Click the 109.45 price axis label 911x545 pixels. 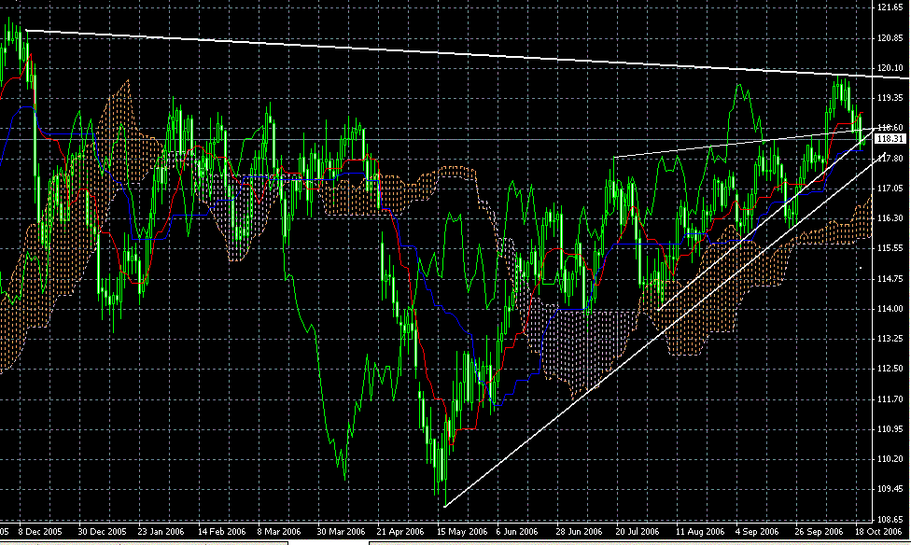point(890,489)
